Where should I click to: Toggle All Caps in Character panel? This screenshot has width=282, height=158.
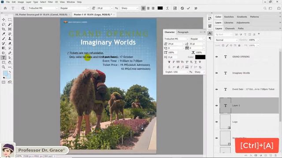(178, 62)
